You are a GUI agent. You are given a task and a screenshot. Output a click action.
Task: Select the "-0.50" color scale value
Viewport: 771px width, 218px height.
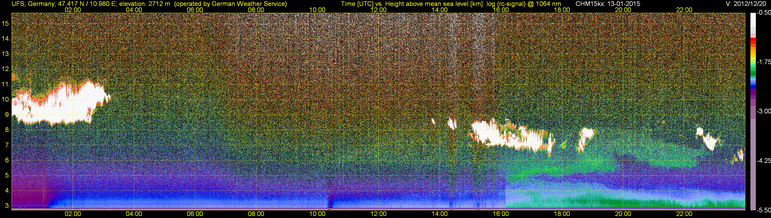pyautogui.click(x=764, y=13)
